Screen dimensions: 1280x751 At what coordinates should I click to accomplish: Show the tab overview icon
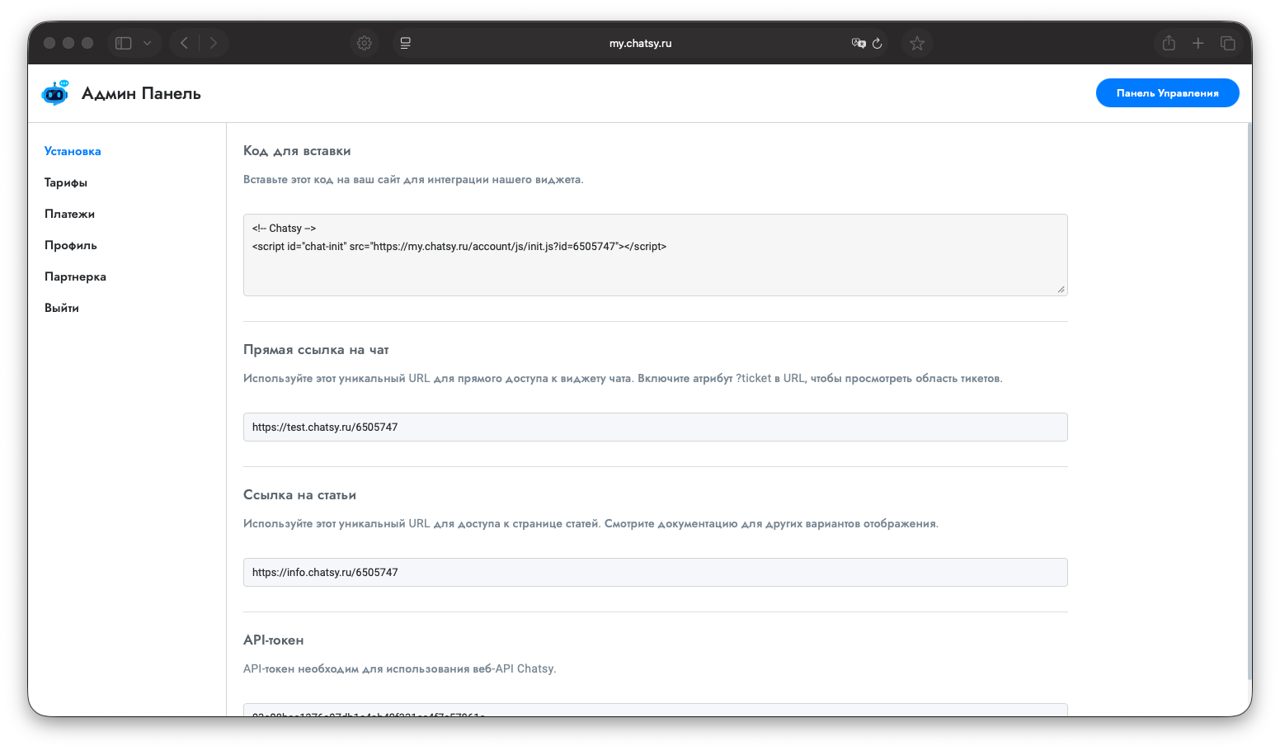click(x=1228, y=43)
